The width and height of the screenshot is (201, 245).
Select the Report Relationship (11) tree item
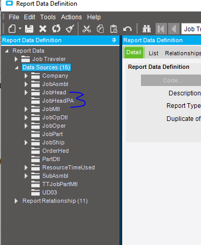coord(55,201)
